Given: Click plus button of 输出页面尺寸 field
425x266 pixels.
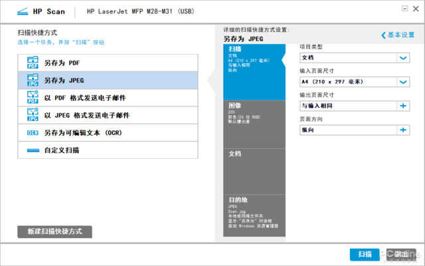Looking at the screenshot, I should coord(403,106).
